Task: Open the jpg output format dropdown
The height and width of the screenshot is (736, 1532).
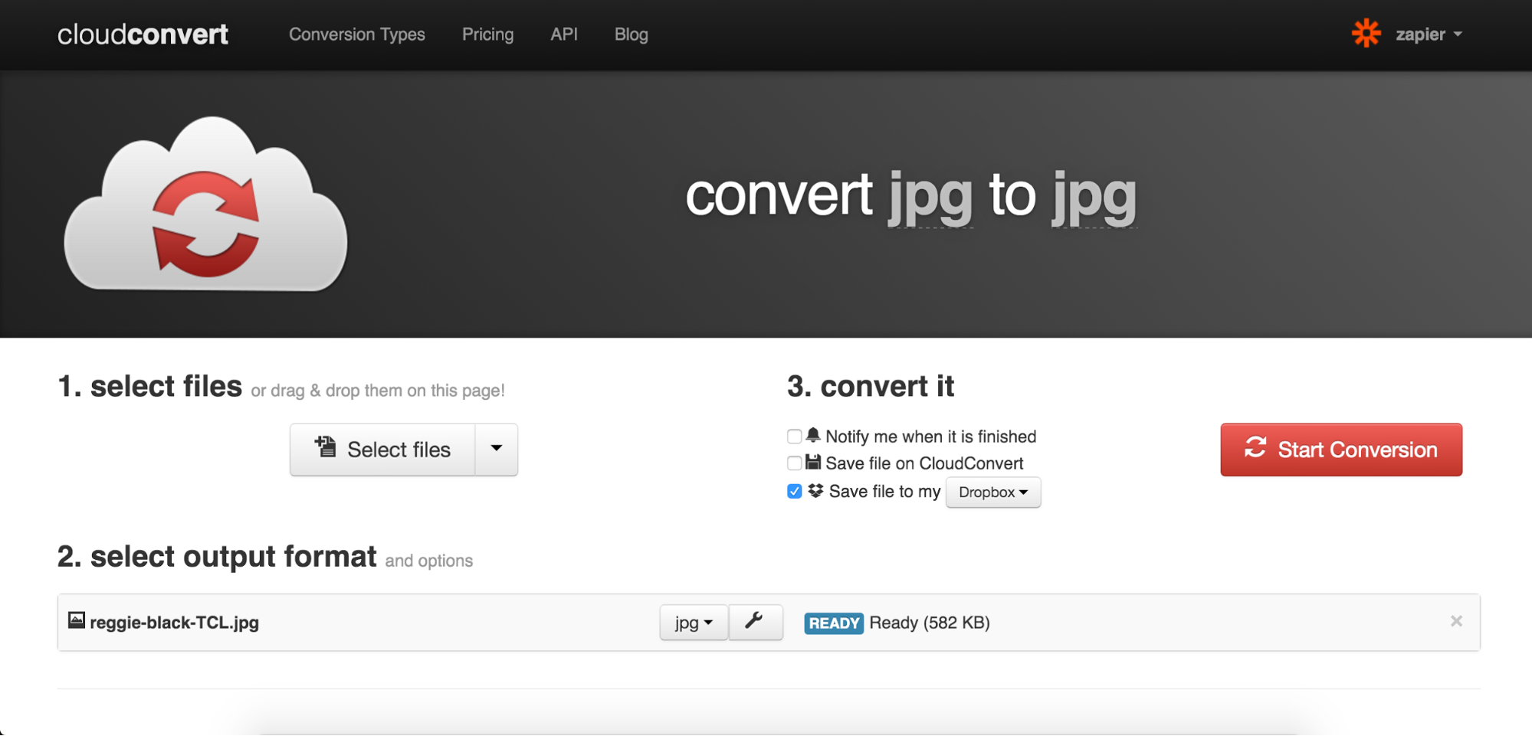Action: [x=694, y=623]
